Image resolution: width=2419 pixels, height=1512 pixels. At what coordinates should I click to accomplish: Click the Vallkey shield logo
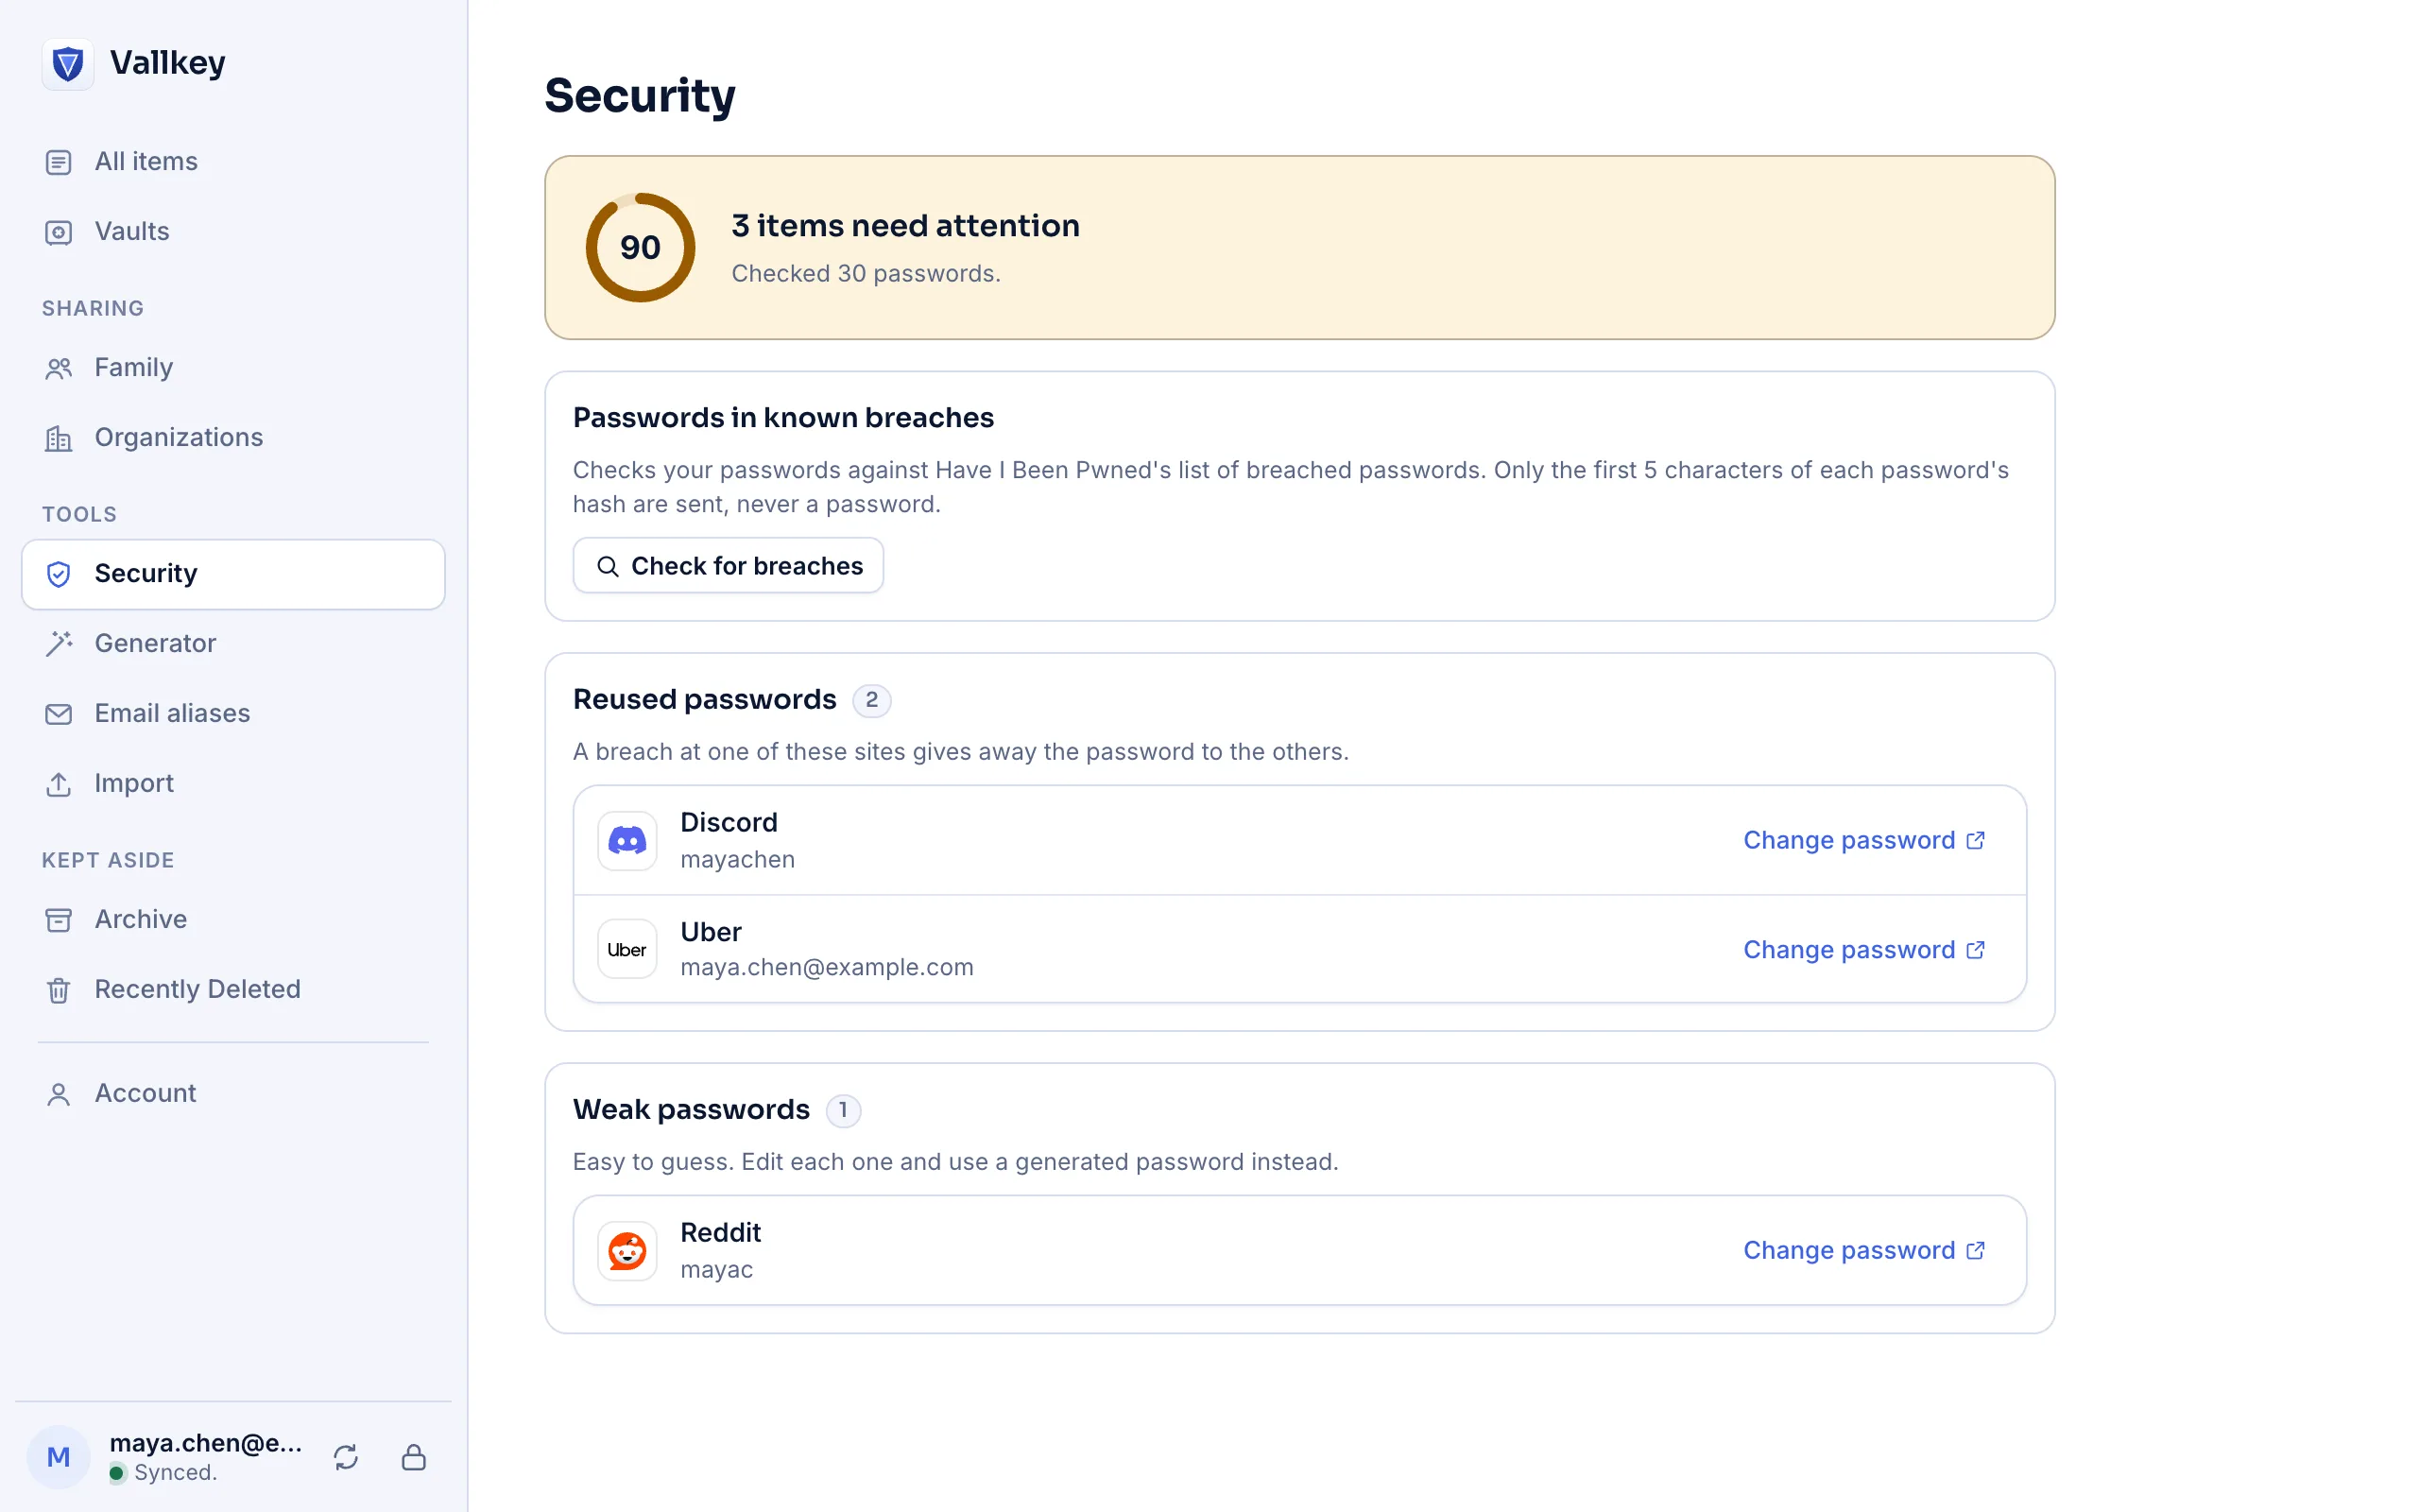tap(67, 64)
